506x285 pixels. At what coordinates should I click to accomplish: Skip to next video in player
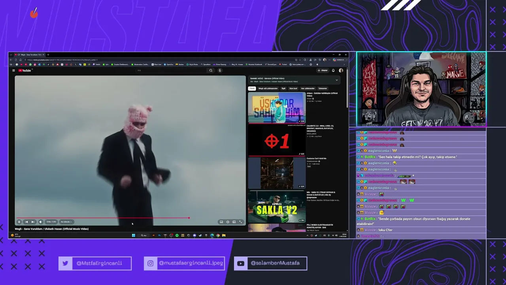pos(33,222)
